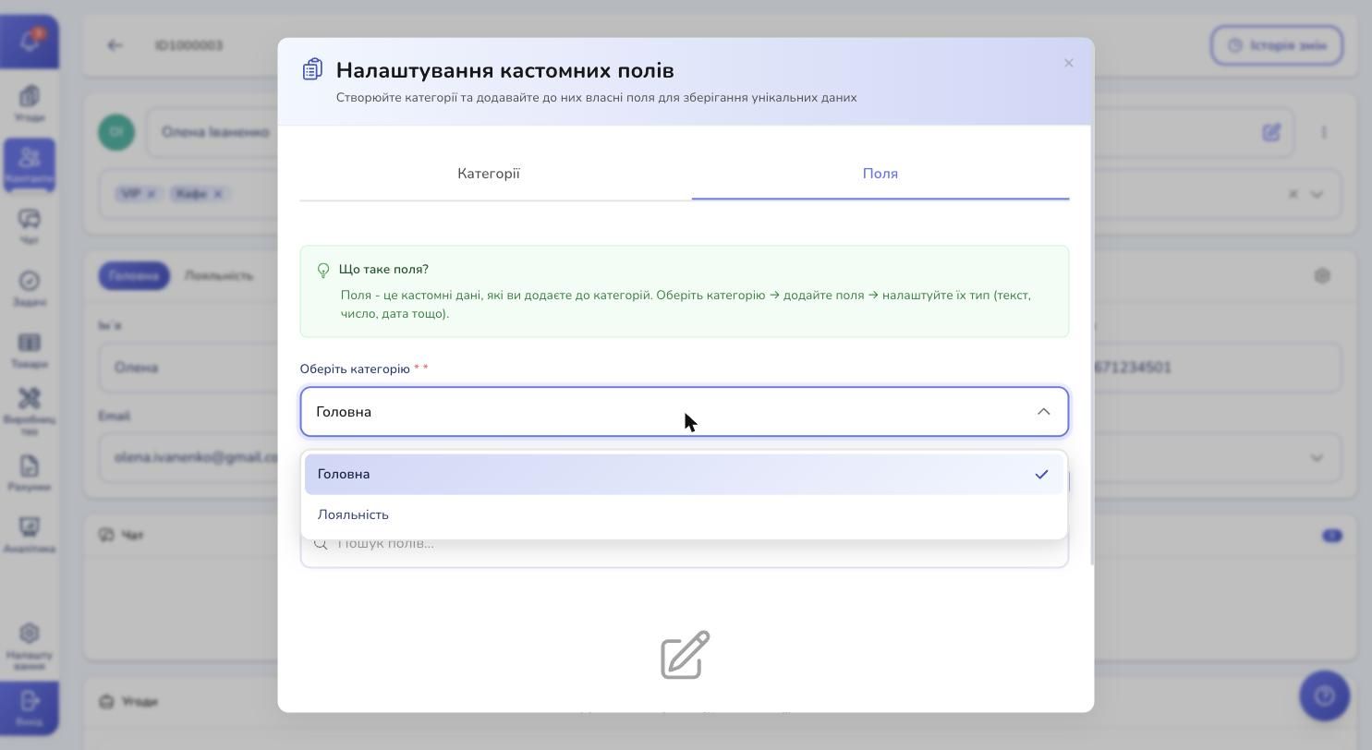1372x750 pixels.
Task: Open Історія змін on background page
Action: [x=1276, y=45]
